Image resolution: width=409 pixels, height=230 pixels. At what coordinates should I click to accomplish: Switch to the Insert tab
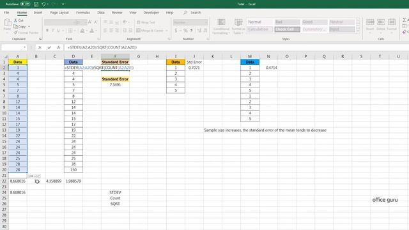click(38, 13)
